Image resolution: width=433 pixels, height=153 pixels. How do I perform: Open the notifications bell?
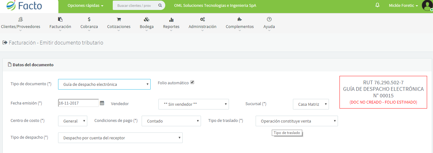click(x=378, y=5)
